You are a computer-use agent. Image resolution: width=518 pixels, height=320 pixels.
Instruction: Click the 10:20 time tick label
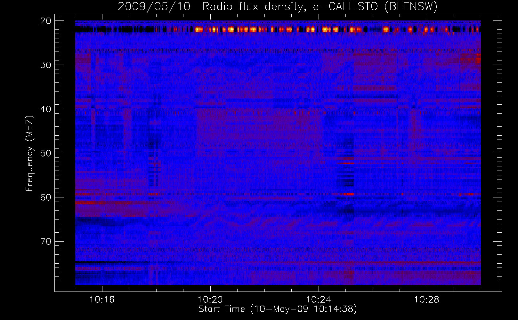coord(210,300)
